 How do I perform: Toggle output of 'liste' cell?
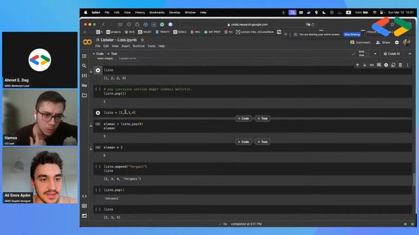91,71
